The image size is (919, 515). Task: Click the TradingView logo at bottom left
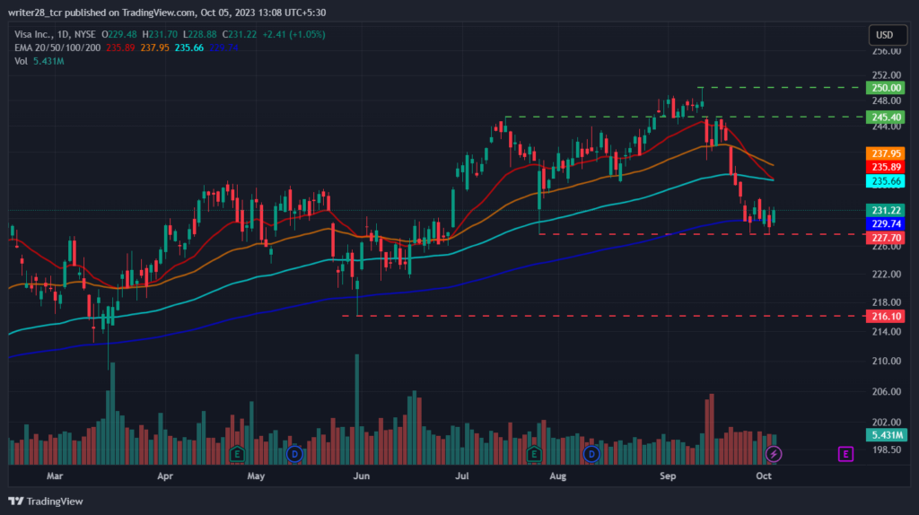pyautogui.click(x=46, y=501)
